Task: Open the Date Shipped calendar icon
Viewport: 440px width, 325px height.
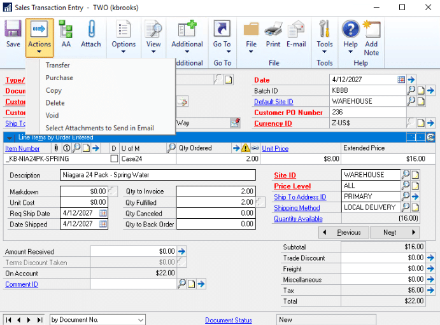Action: [x=103, y=224]
